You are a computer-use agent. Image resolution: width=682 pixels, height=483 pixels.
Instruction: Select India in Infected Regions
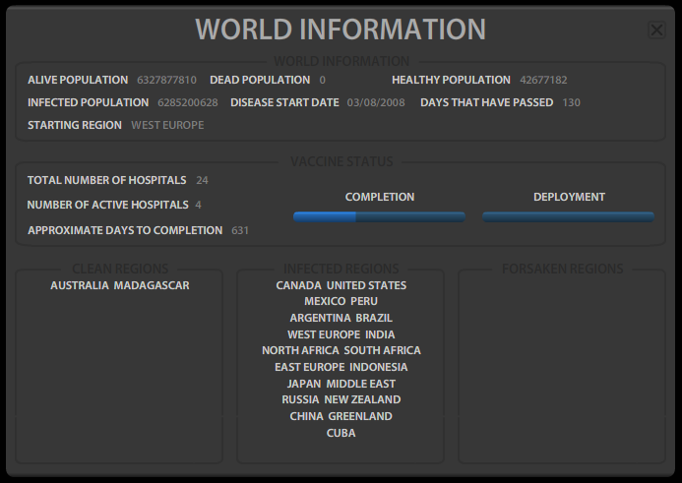tap(380, 334)
